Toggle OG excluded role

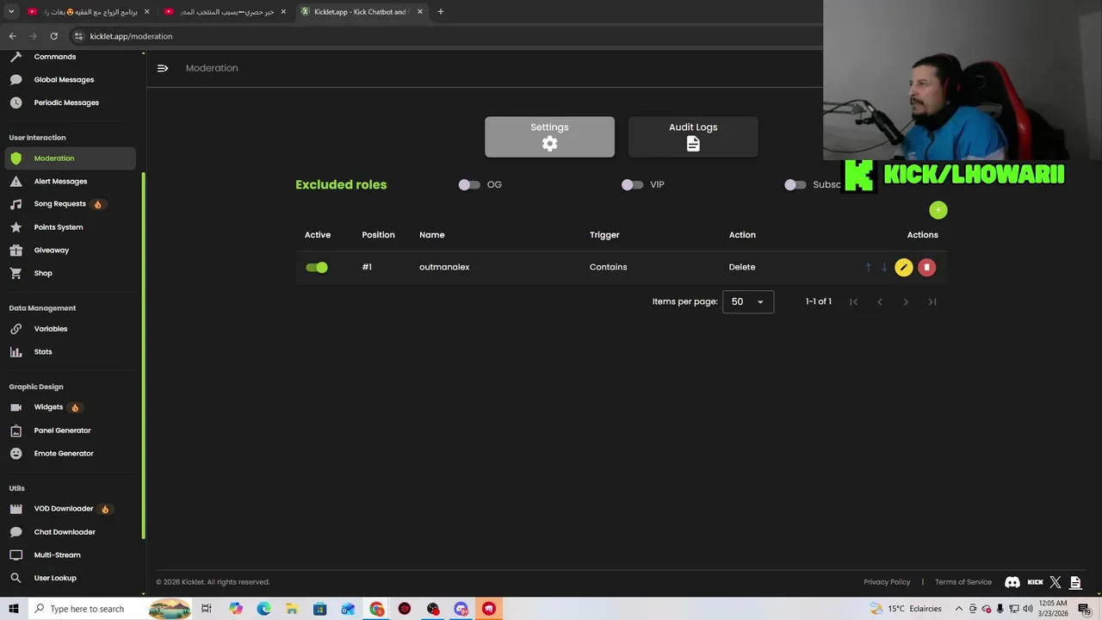469,184
